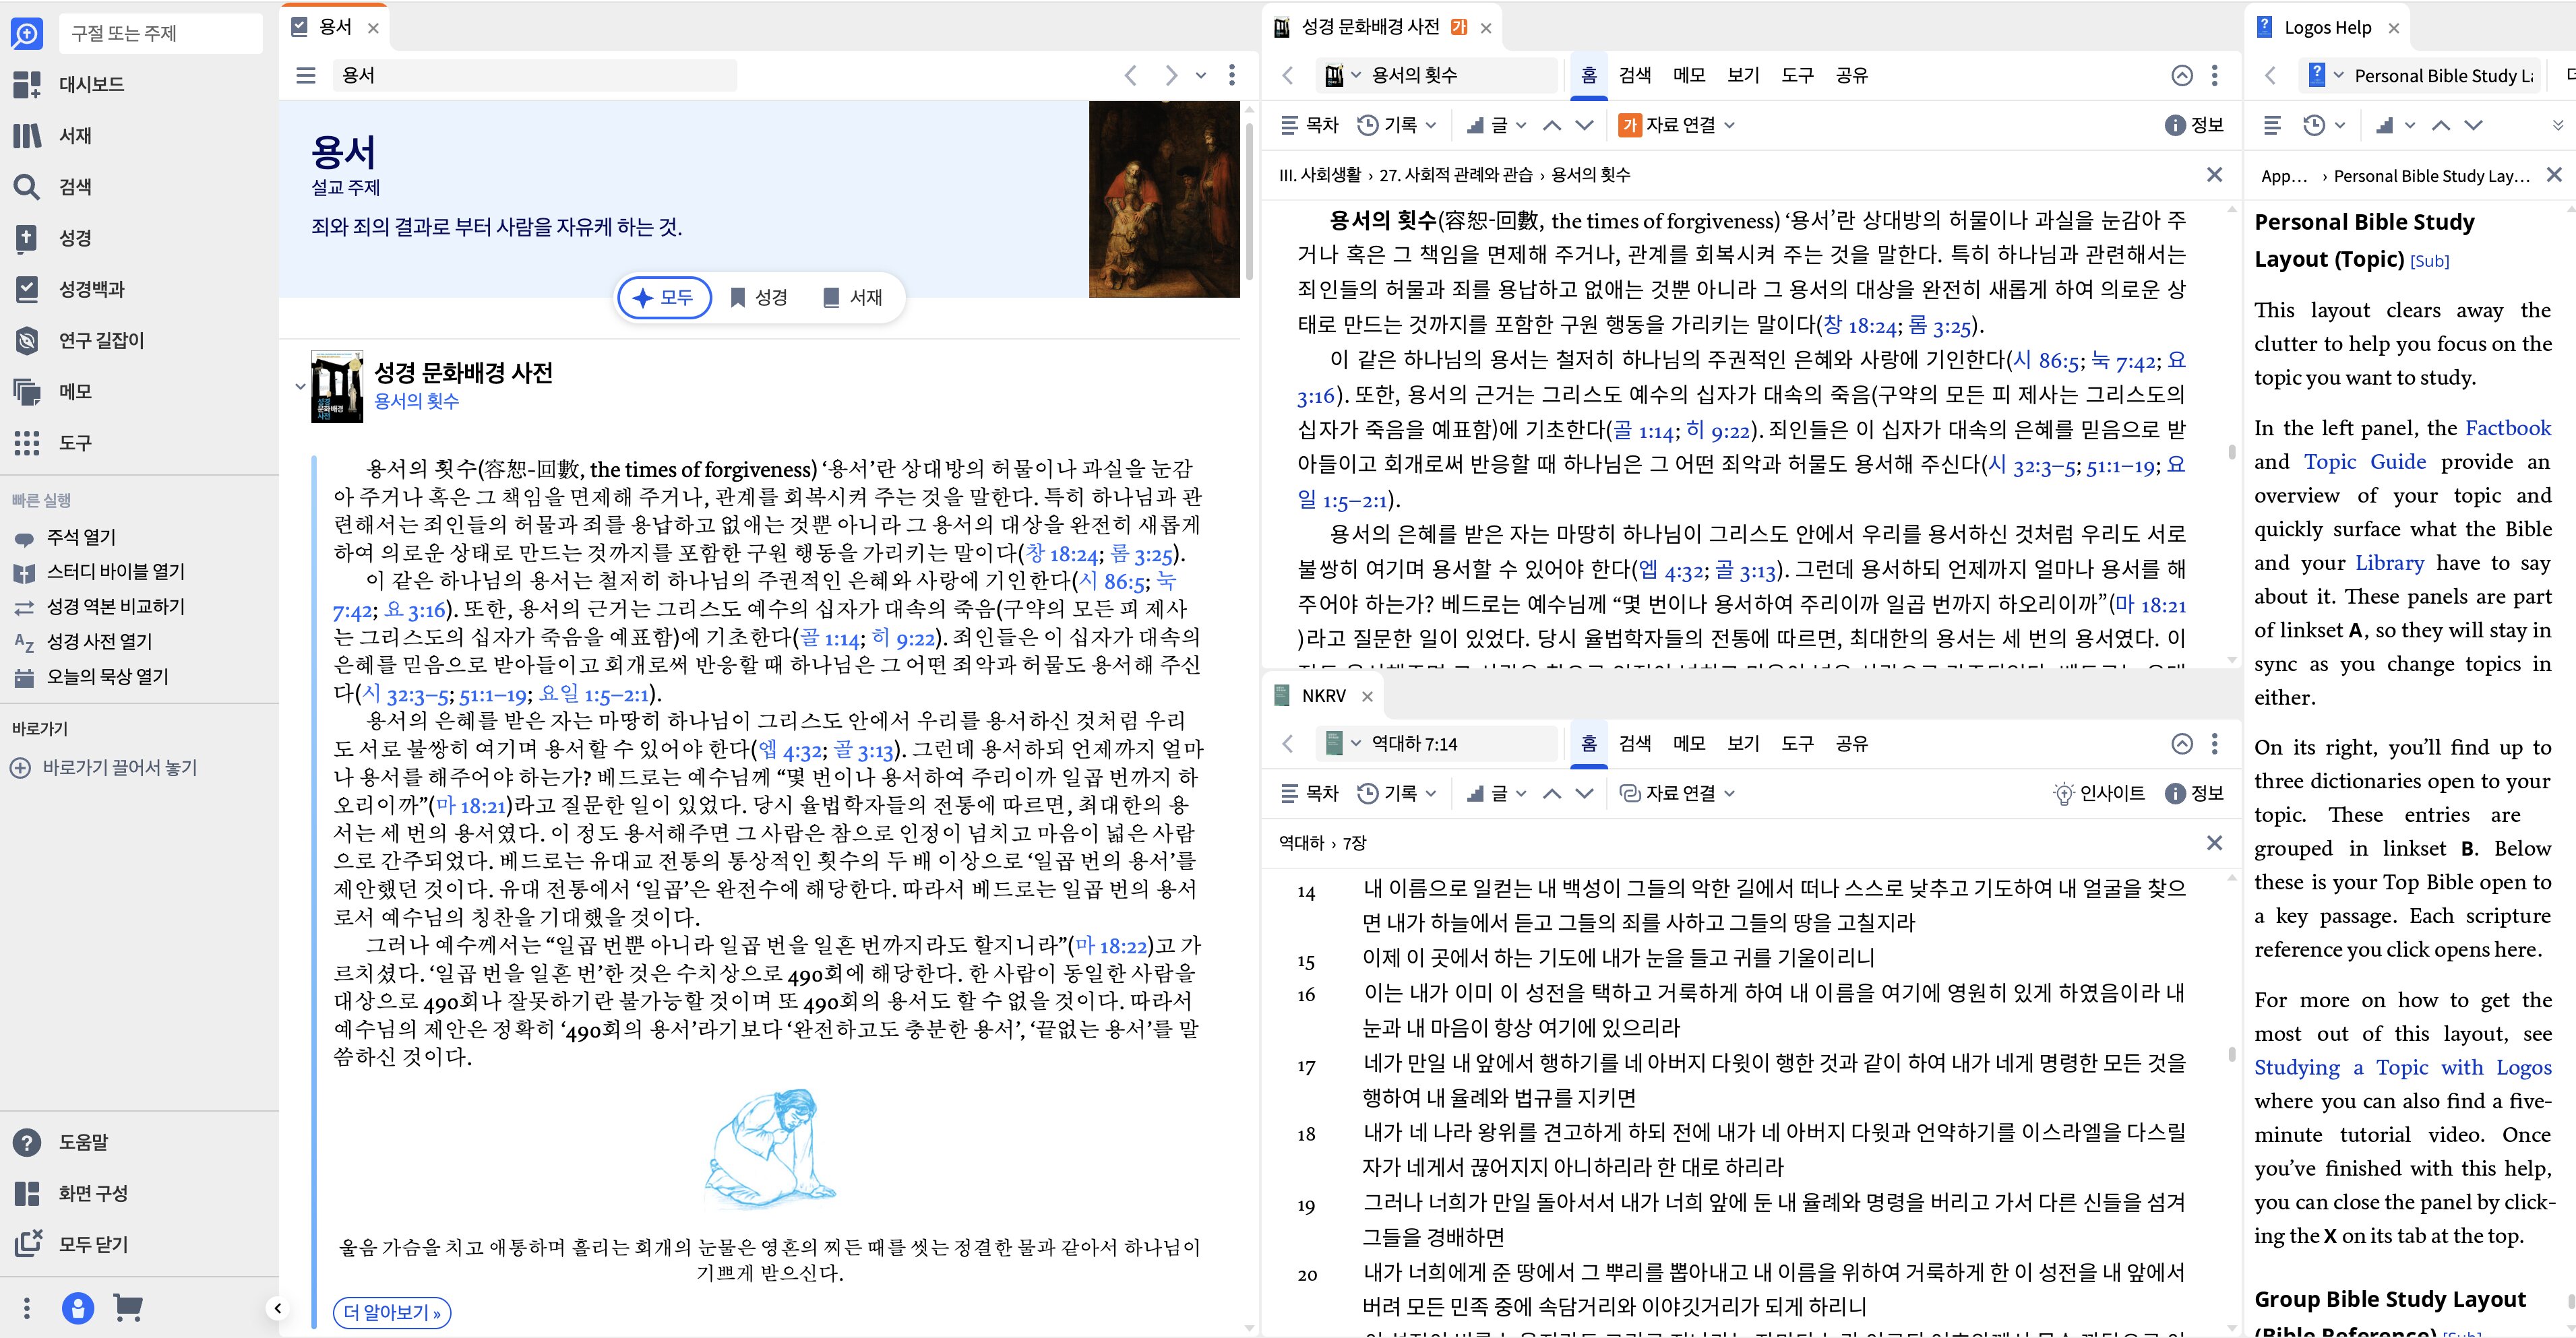Screen dimensions: 2576x1338
Task: Click the Rembrandt prodigal son thumbnail
Action: click(x=1164, y=199)
